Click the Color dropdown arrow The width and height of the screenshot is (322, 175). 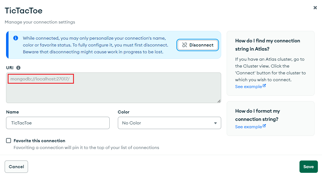(215, 123)
